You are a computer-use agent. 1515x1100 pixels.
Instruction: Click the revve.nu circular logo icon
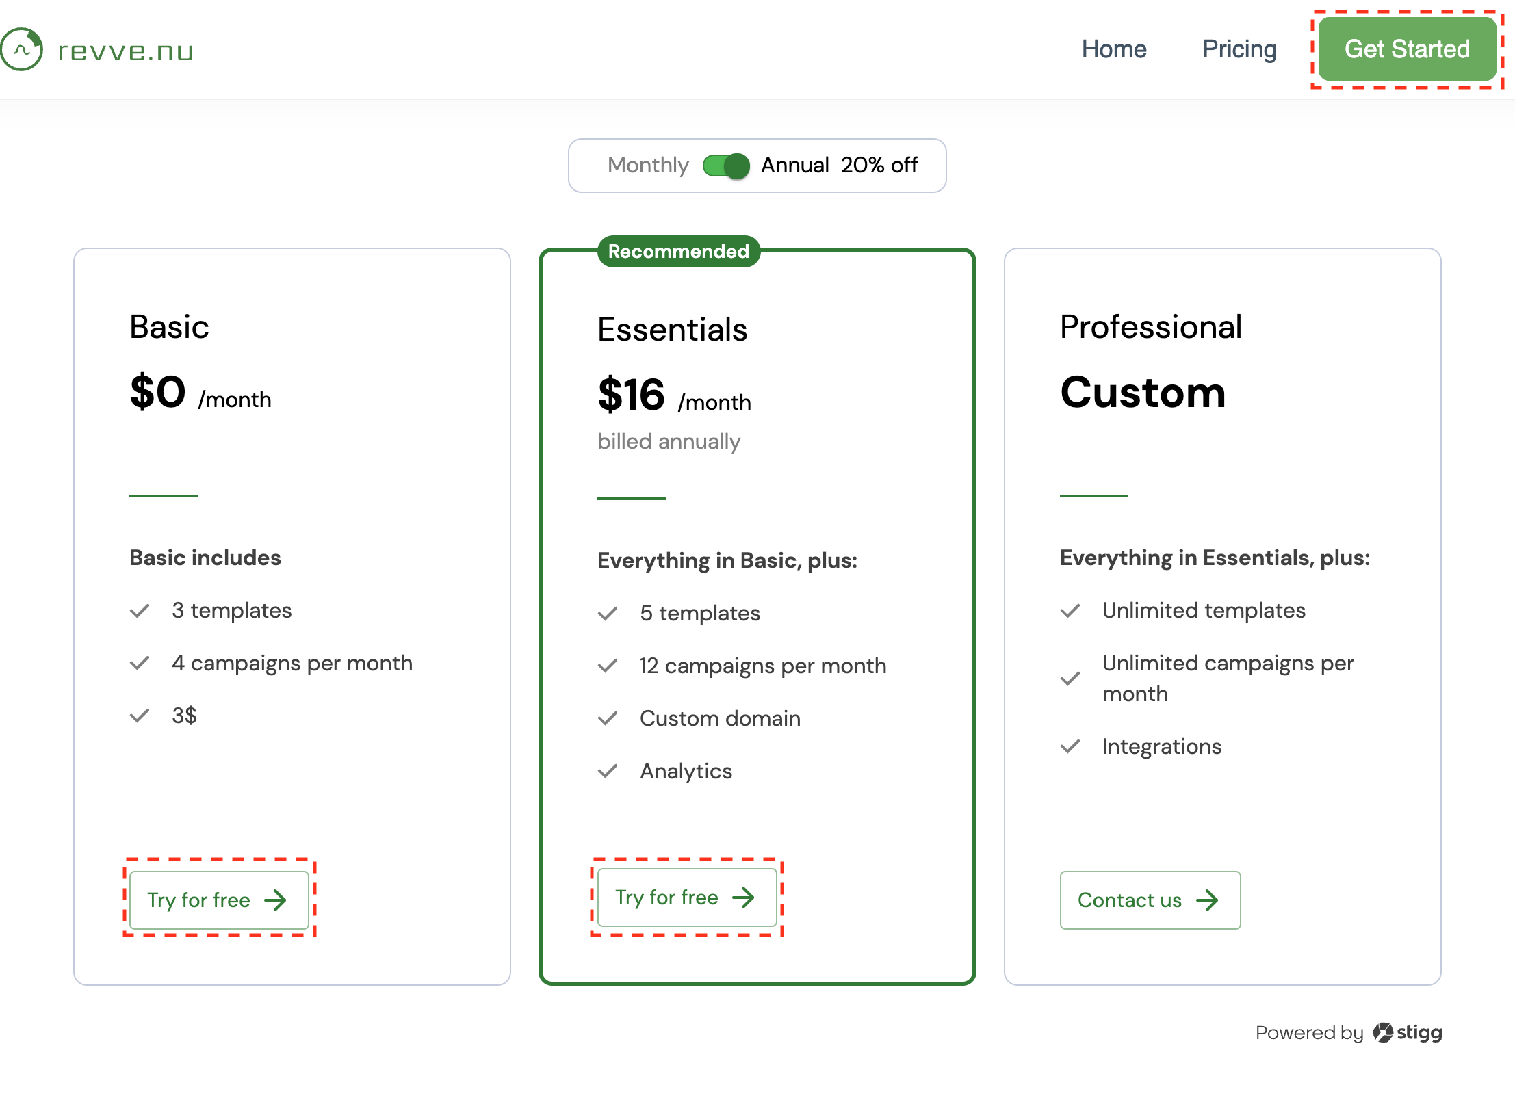click(22, 49)
